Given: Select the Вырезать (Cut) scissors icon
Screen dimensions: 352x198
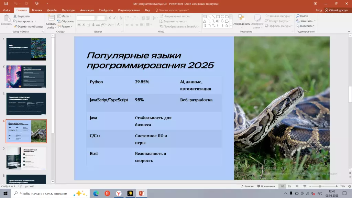Looking at the screenshot, I should (x=15, y=16).
